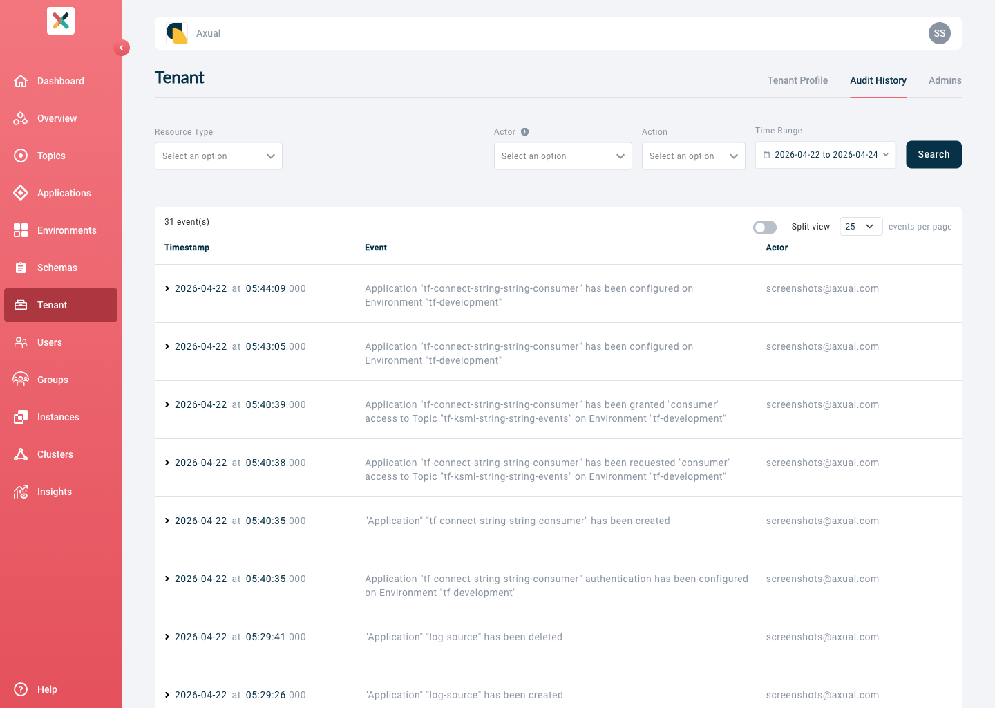The image size is (995, 708).
Task: Click the Instances icon in sidebar
Action: coord(21,417)
